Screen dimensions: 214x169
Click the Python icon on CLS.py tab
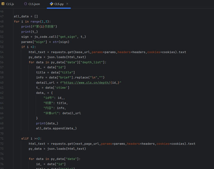click(51, 4)
